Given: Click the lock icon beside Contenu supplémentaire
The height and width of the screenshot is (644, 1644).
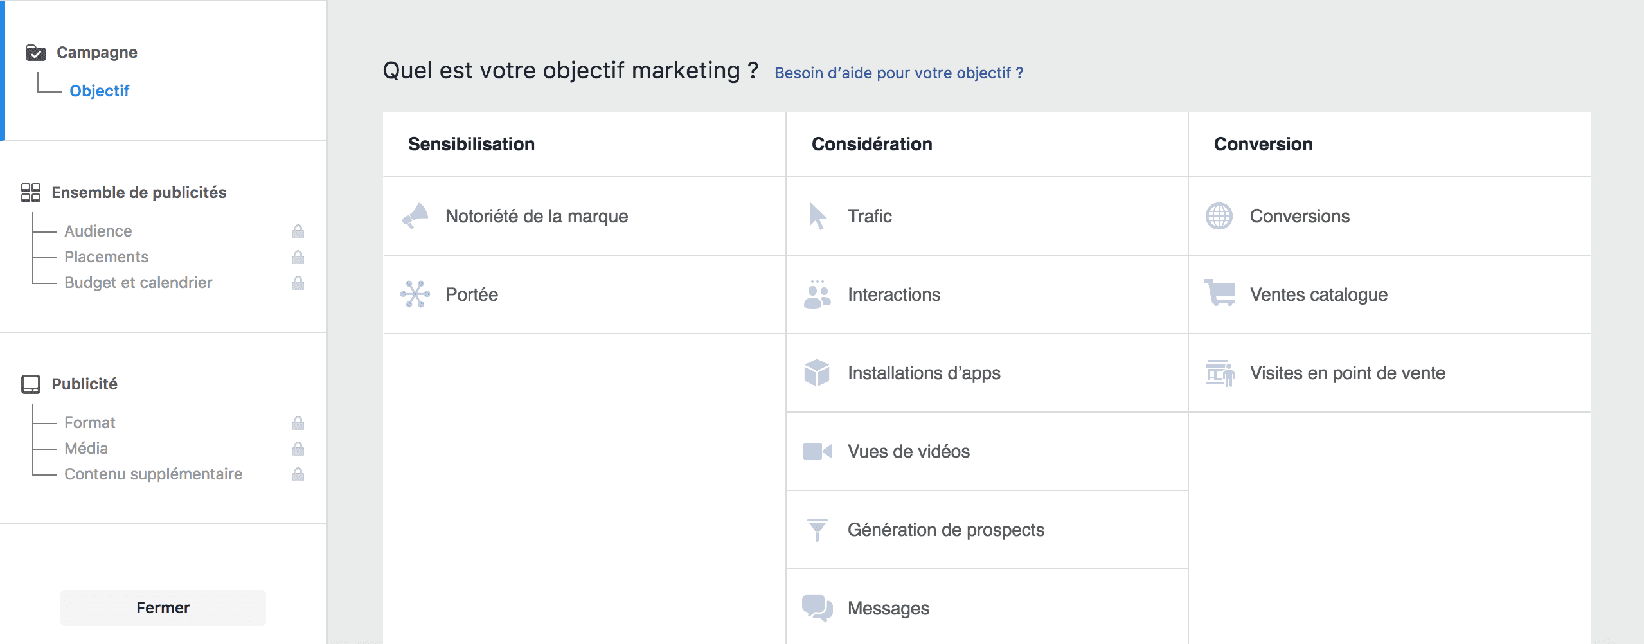Looking at the screenshot, I should tap(298, 474).
